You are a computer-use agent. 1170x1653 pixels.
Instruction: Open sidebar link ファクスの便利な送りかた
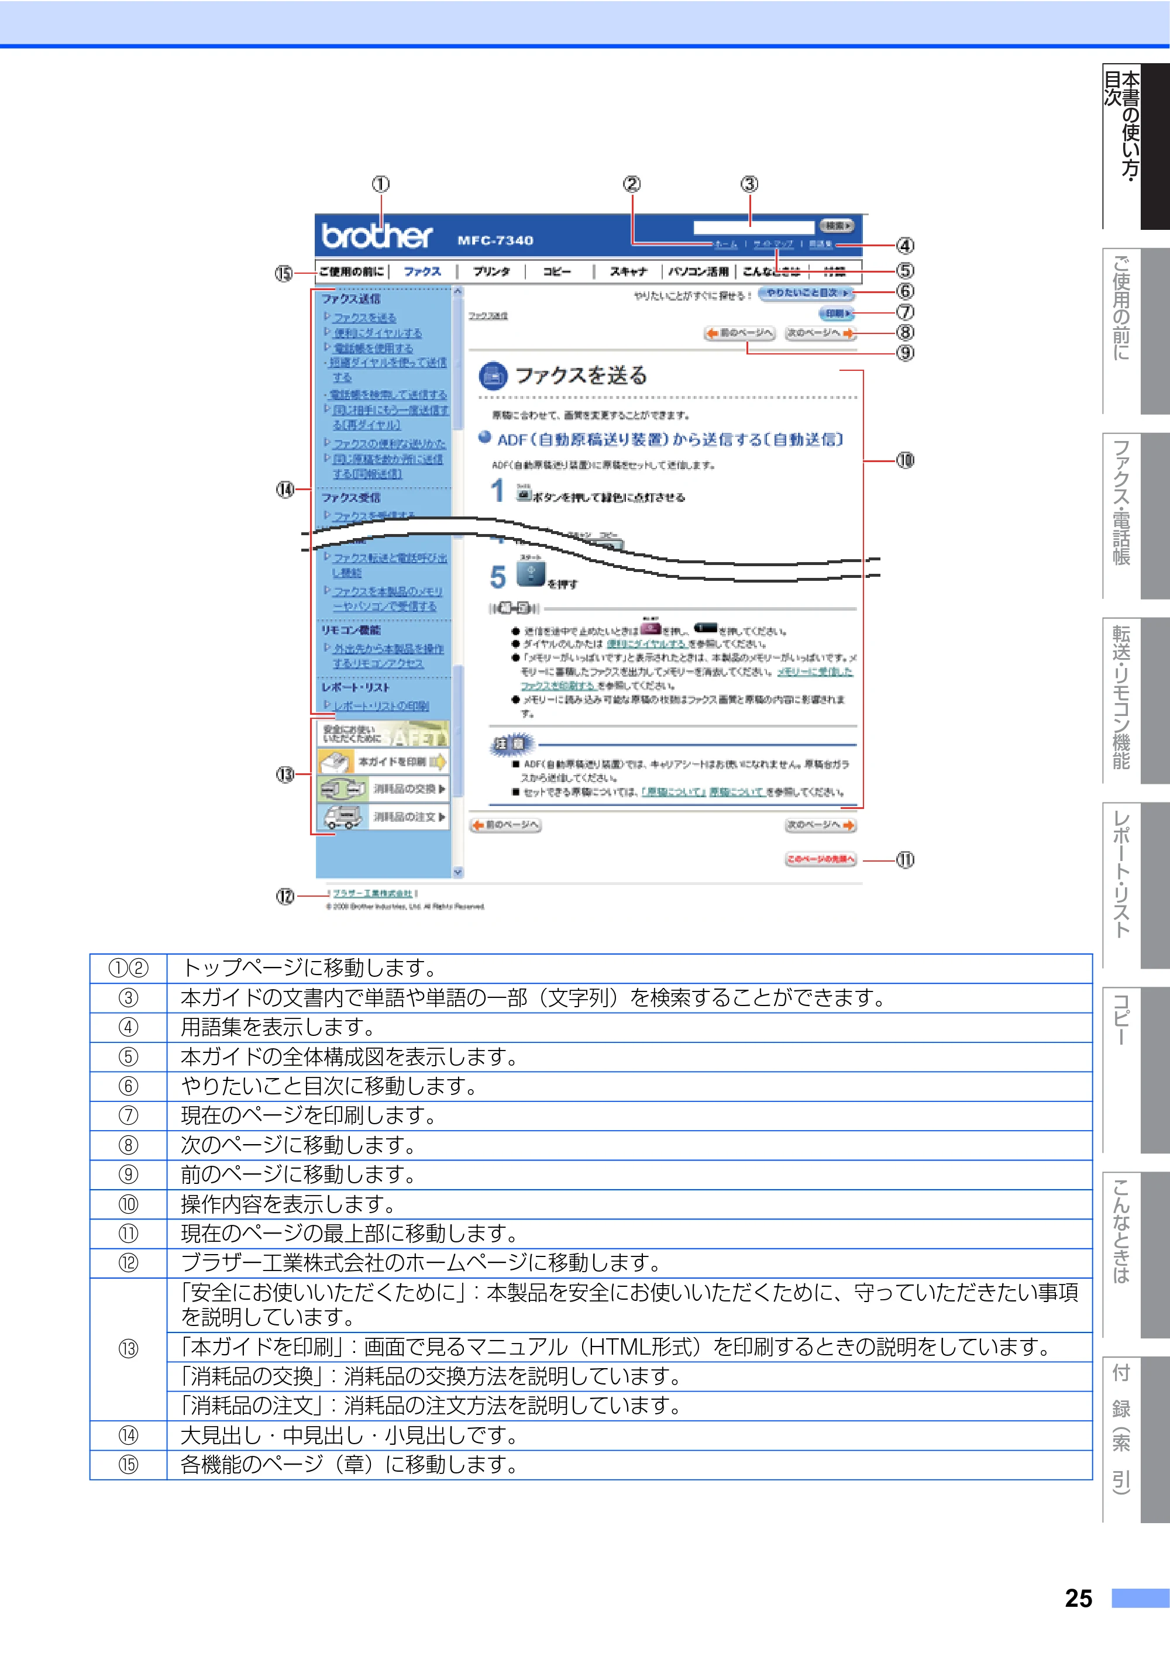click(389, 444)
